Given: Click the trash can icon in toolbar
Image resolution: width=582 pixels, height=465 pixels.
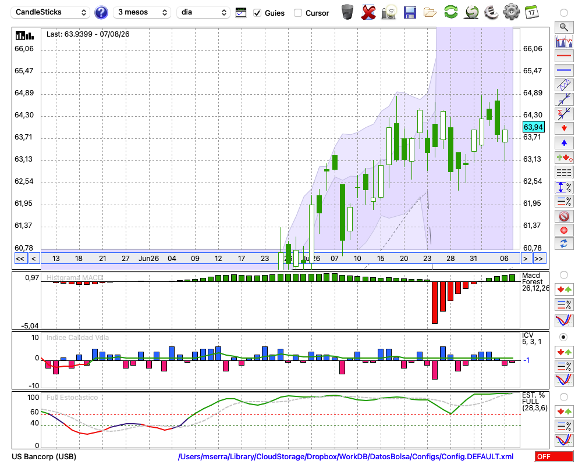Looking at the screenshot, I should pos(347,12).
